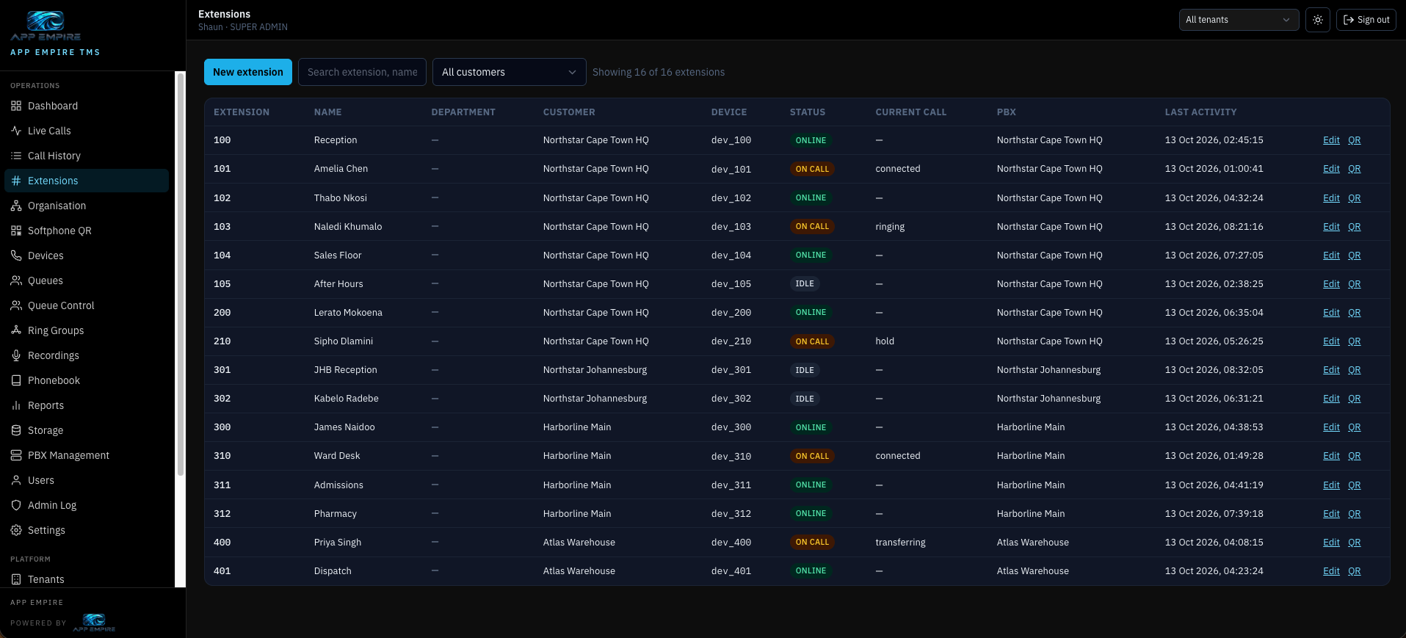Toggle light/dark theme with sun button
Screen dimensions: 1406x638
[x=1318, y=20]
